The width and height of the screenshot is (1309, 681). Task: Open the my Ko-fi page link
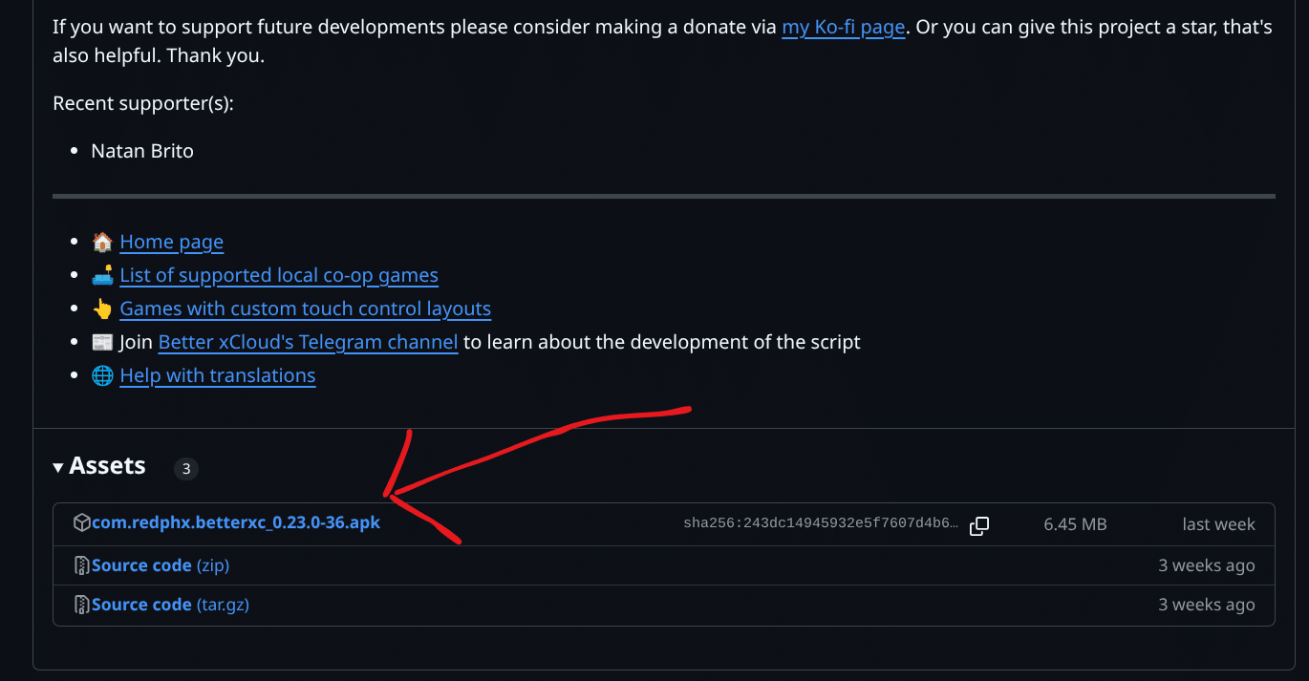coord(843,27)
